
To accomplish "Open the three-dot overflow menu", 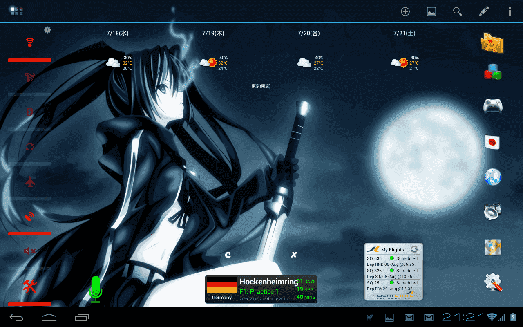I will [510, 11].
